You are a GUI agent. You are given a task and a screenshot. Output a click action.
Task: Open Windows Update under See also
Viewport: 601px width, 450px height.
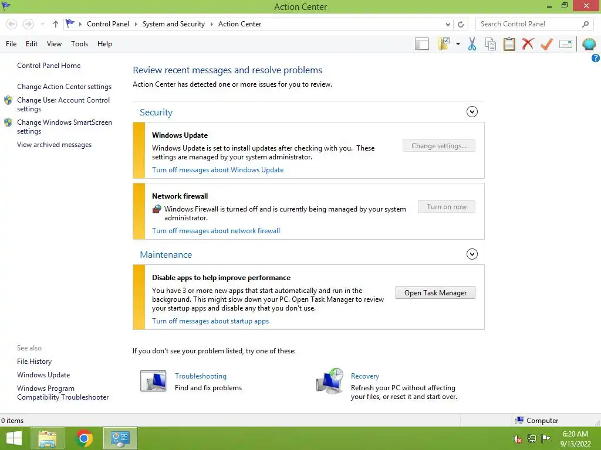pyautogui.click(x=43, y=375)
